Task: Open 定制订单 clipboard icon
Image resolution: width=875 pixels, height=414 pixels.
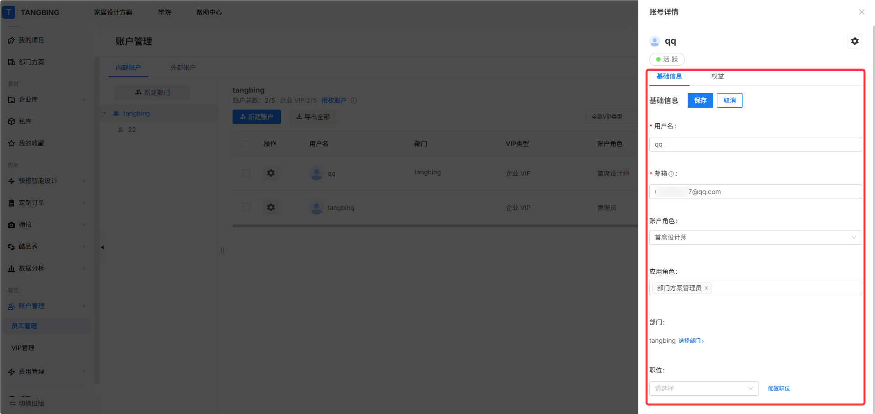Action: (11, 203)
